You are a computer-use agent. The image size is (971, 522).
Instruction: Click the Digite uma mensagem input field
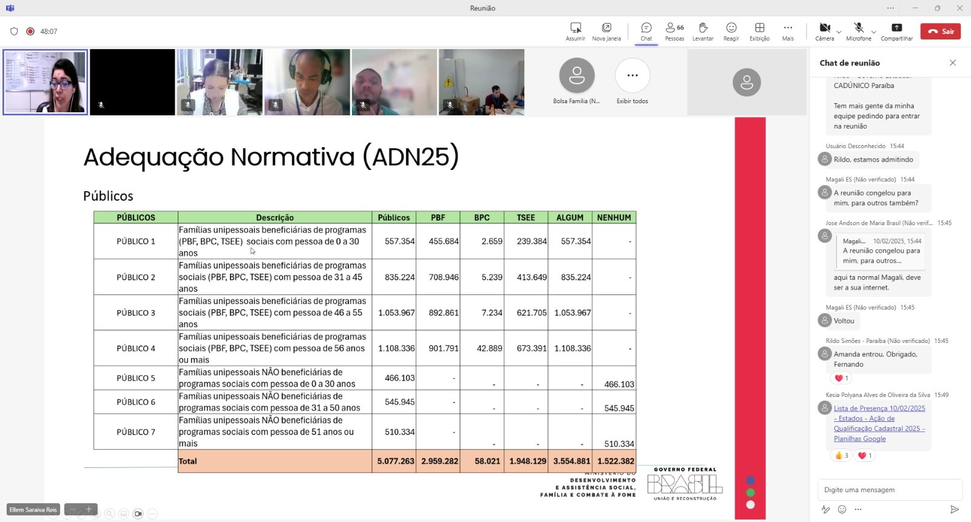coord(889,490)
